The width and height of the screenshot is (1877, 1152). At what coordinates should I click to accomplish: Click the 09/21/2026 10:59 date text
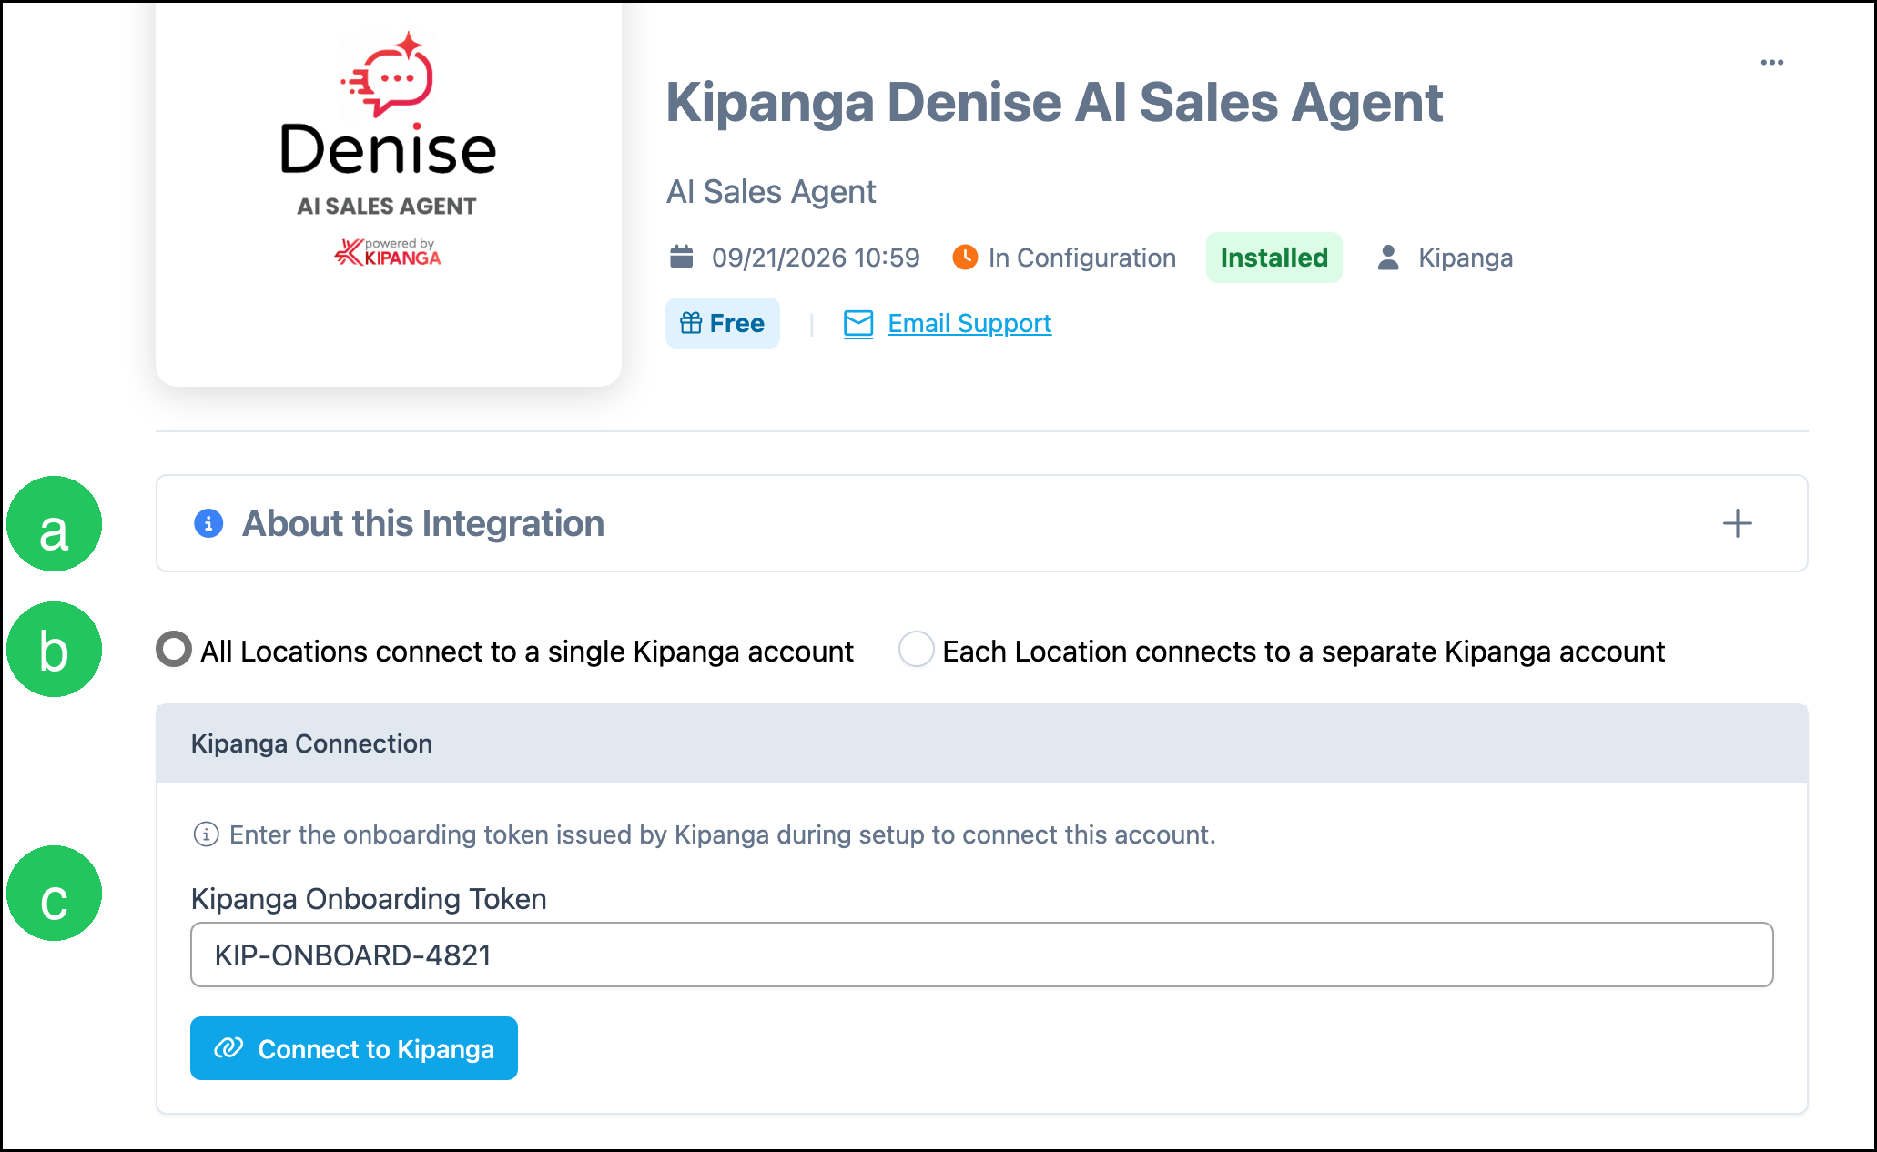[x=816, y=258]
